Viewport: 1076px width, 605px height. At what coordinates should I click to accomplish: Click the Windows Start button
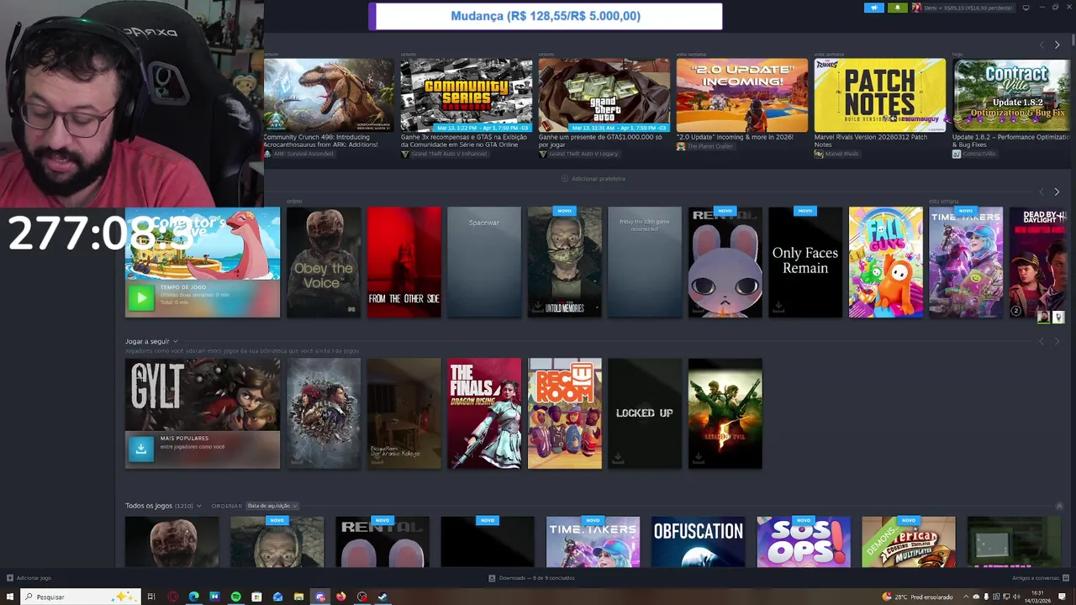click(x=10, y=597)
